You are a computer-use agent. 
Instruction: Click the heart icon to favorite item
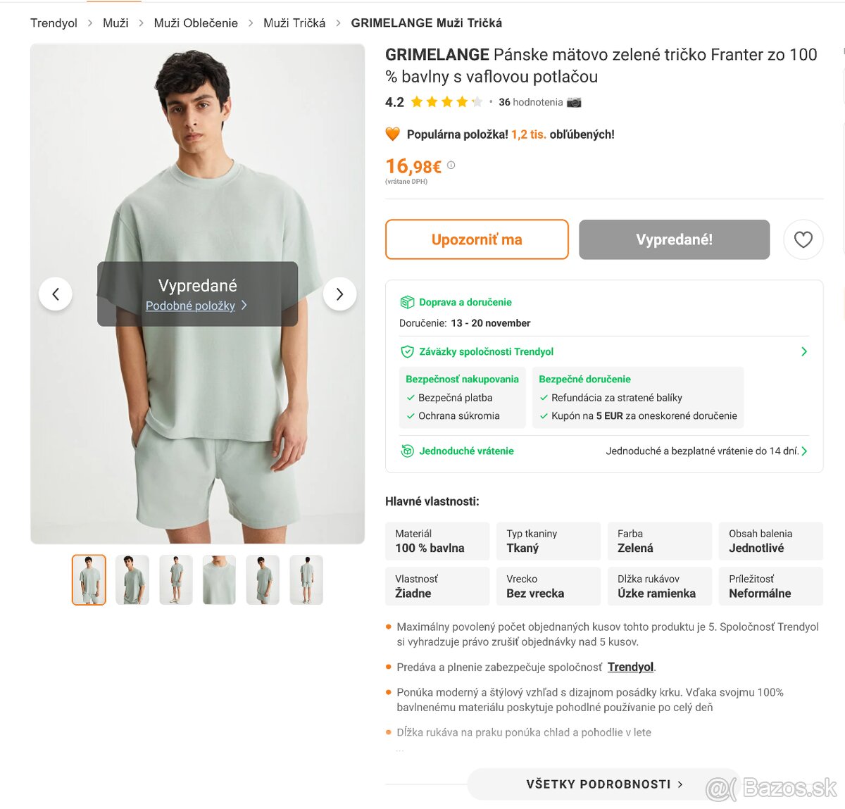(803, 239)
